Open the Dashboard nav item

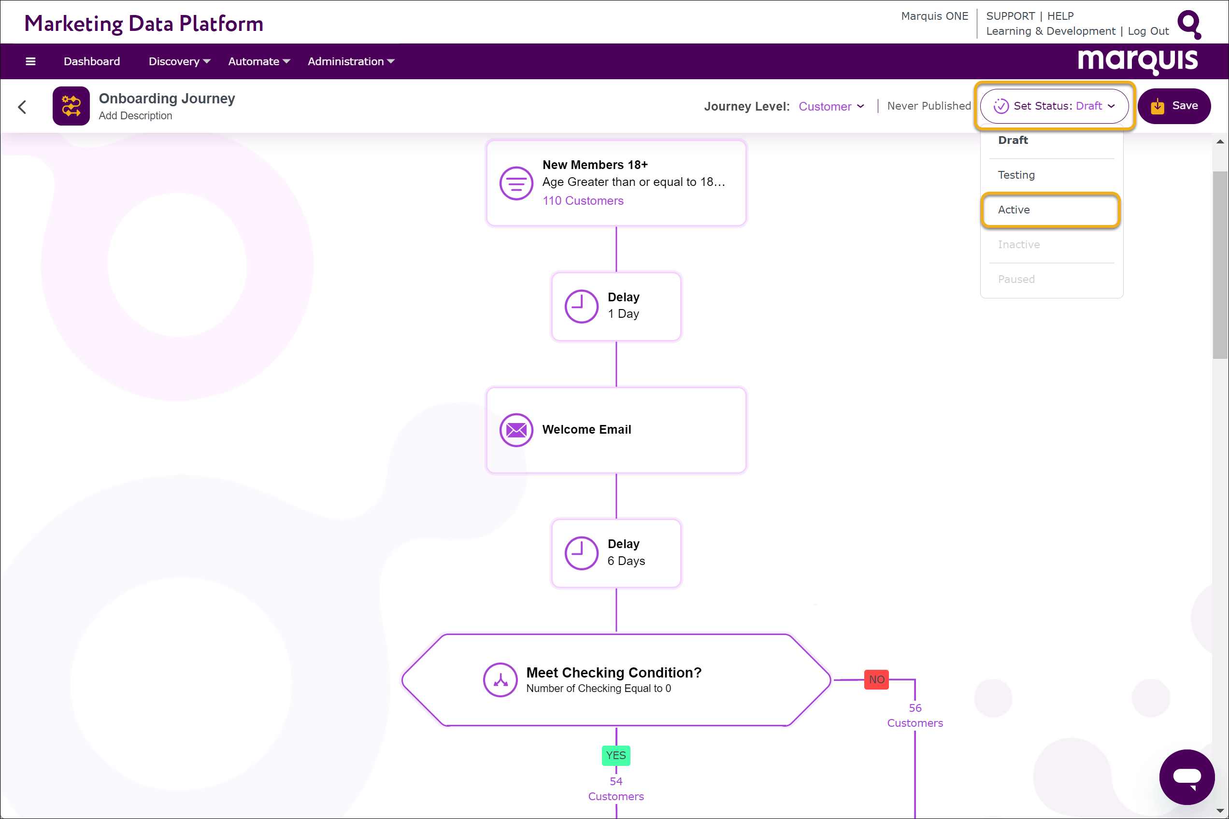pyautogui.click(x=91, y=62)
